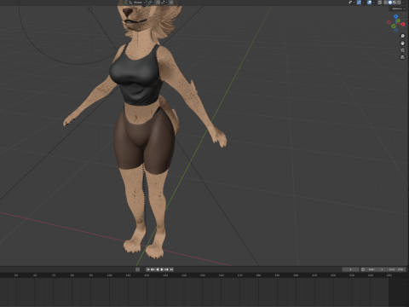Switch to material preview shading
The width and height of the screenshot is (409, 307).
click(x=395, y=3)
